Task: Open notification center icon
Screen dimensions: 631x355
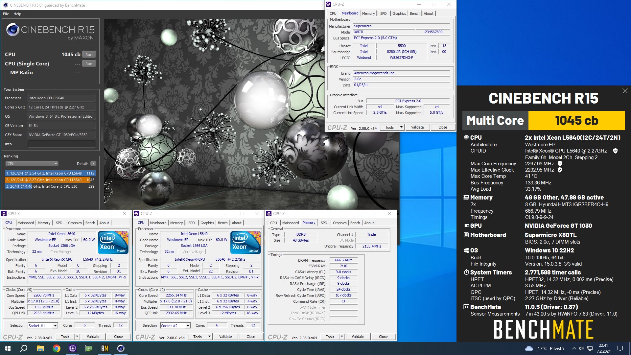Action: click(x=620, y=348)
